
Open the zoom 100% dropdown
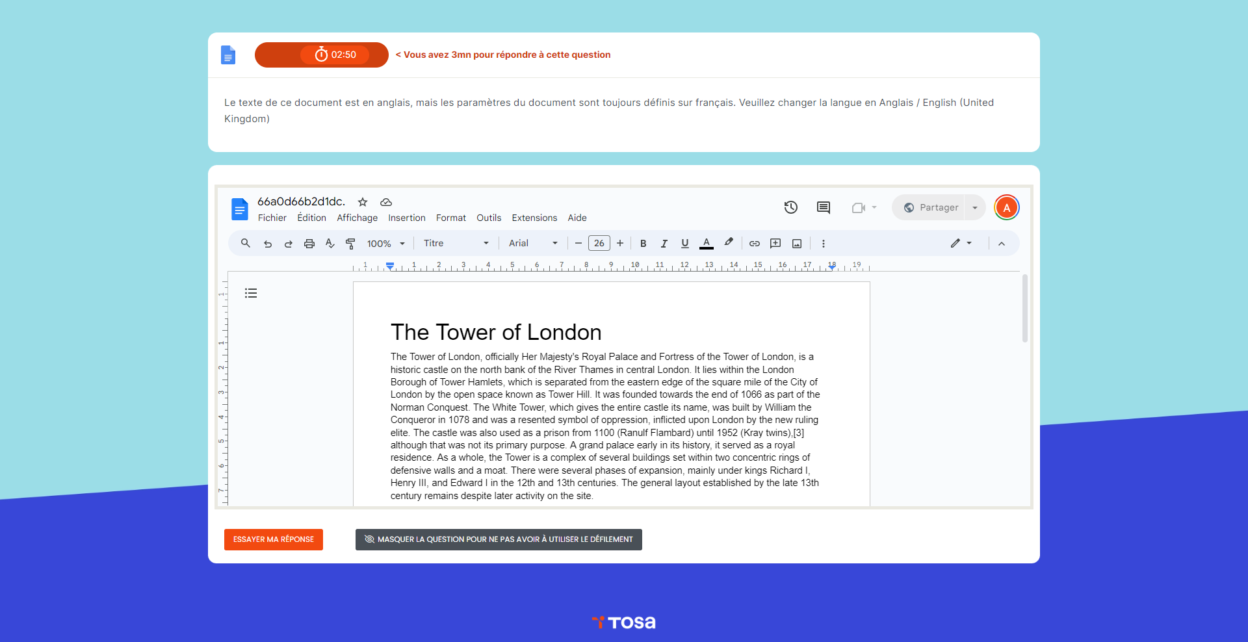coord(385,244)
